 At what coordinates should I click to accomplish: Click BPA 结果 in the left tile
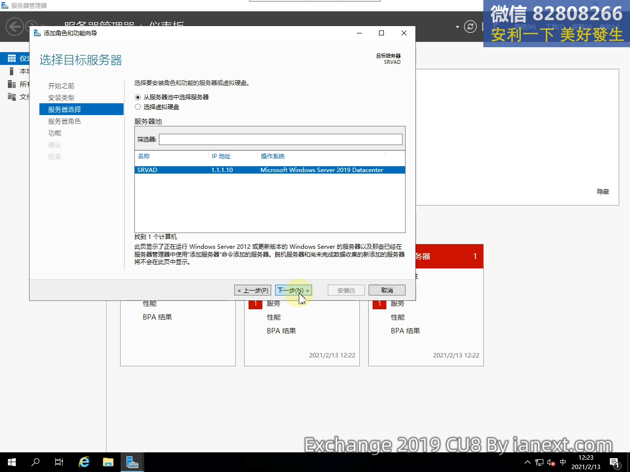(x=157, y=317)
